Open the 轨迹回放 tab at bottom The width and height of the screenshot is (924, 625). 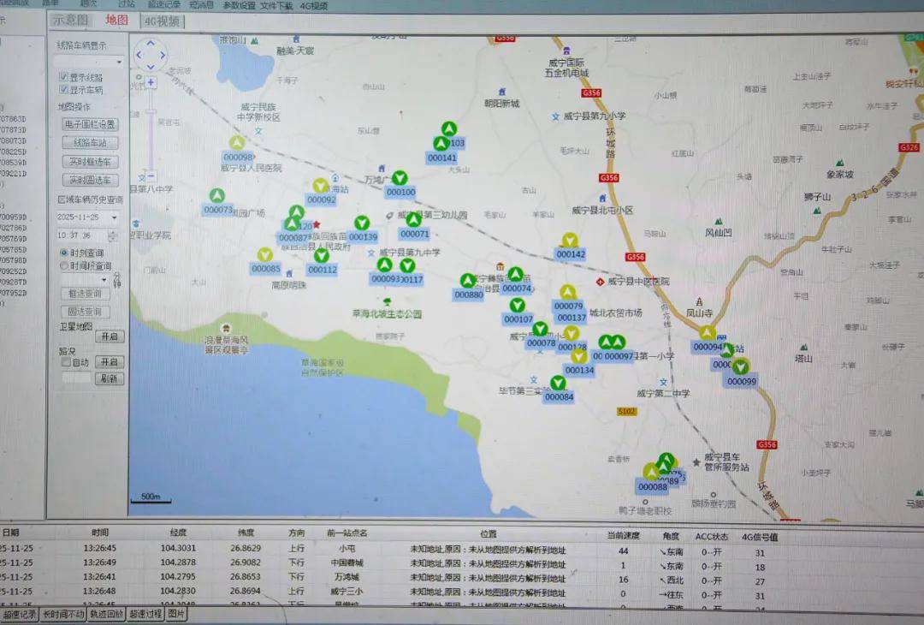click(x=105, y=614)
